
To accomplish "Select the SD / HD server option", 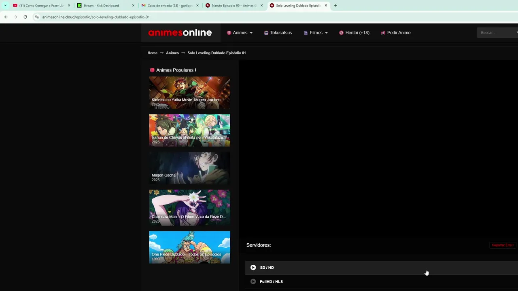I will coord(381,268).
